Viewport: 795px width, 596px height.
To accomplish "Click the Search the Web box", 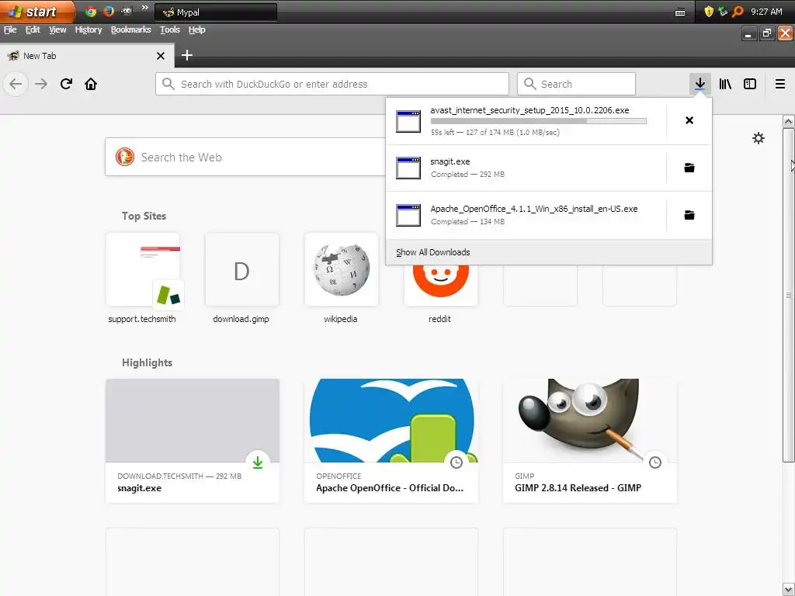I will (245, 157).
